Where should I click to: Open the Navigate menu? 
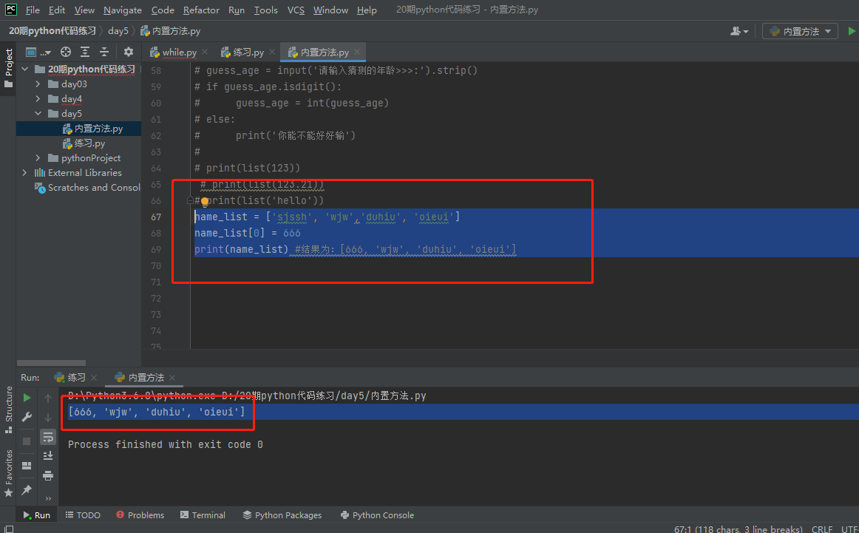(122, 10)
